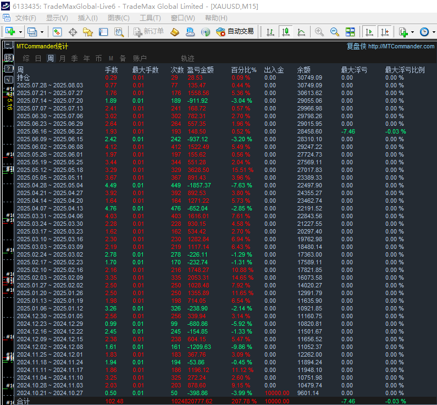The height and width of the screenshot is (405, 437).
Task: Open the 图表(C) menu
Action: coord(118,18)
